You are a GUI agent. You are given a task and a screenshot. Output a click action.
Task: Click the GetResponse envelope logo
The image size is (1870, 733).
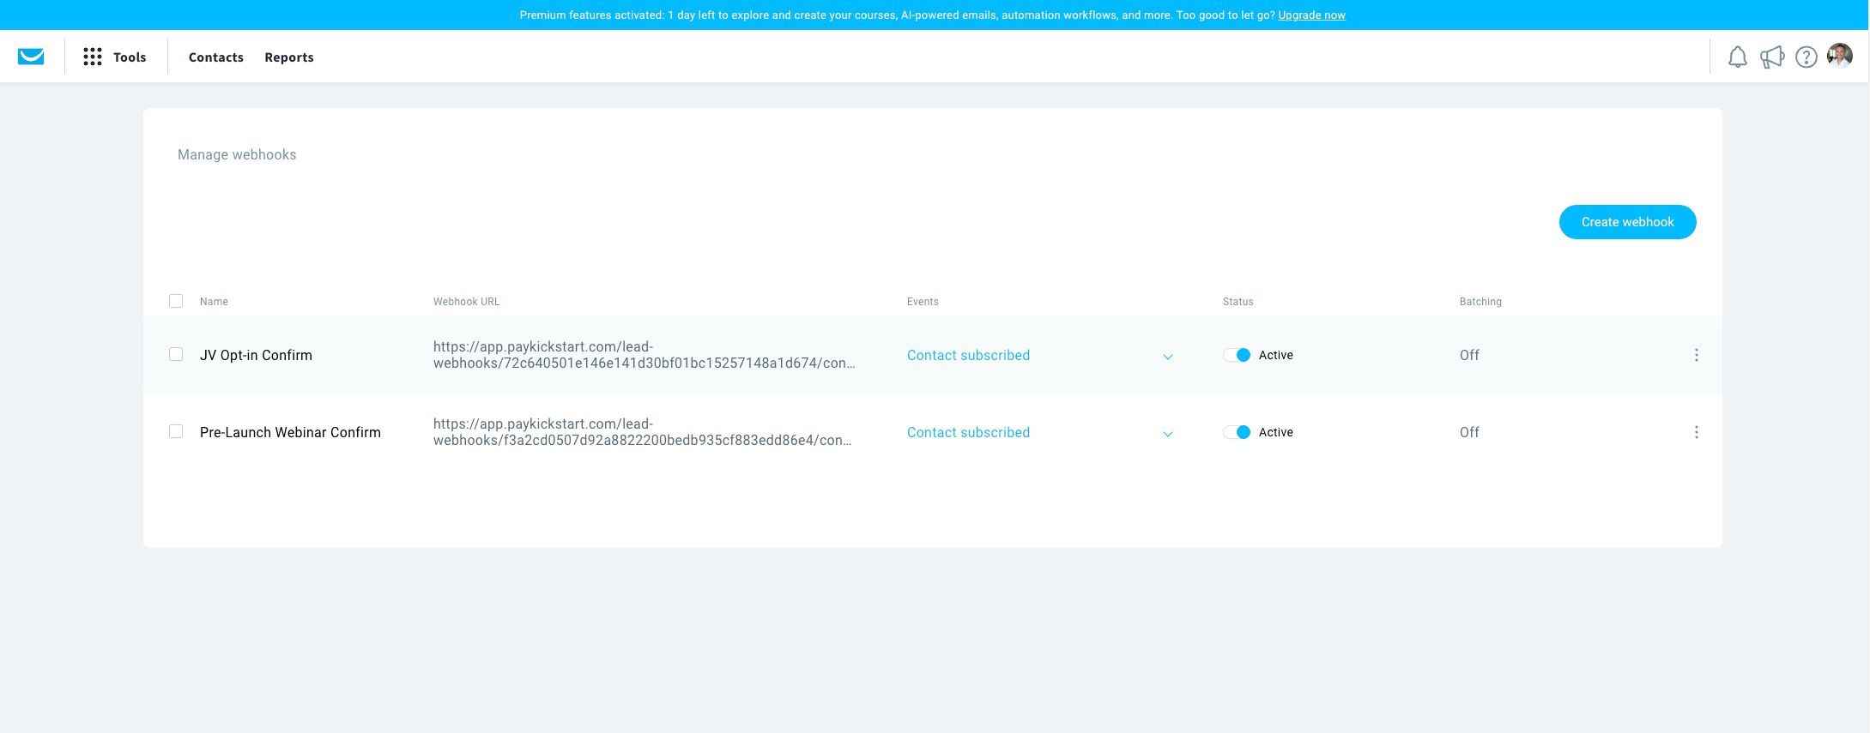point(31,57)
